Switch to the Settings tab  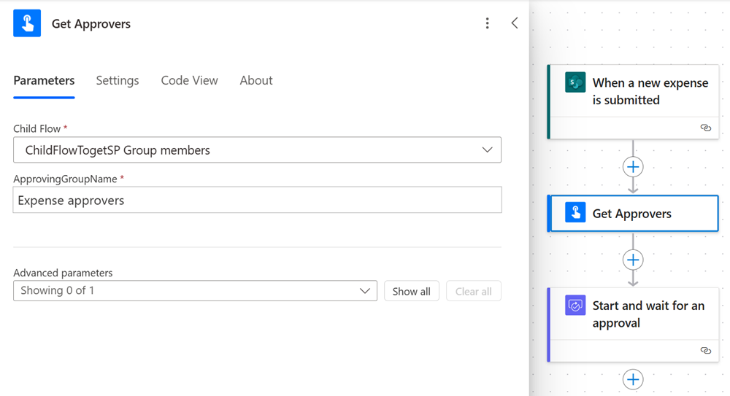[118, 80]
